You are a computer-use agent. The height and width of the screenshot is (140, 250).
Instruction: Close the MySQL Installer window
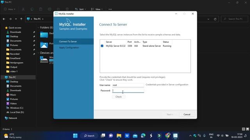pos(193,14)
